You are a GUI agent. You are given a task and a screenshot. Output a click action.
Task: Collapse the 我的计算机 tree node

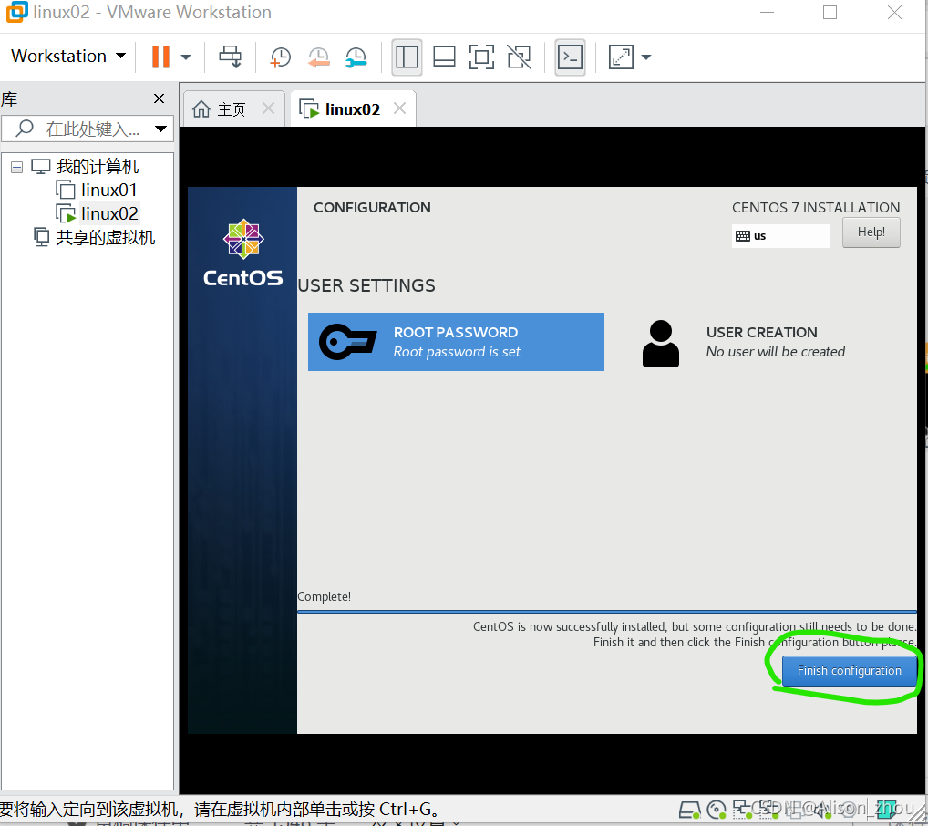(17, 167)
